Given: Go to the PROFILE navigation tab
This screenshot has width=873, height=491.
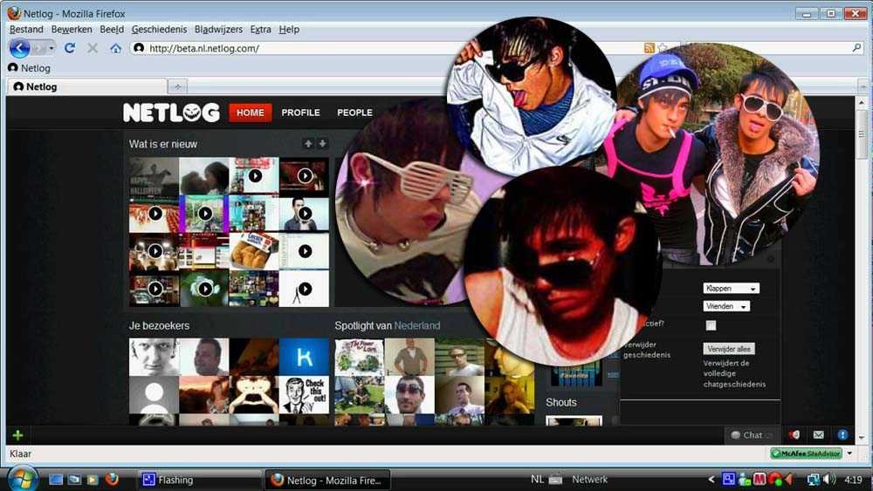Looking at the screenshot, I should (300, 113).
